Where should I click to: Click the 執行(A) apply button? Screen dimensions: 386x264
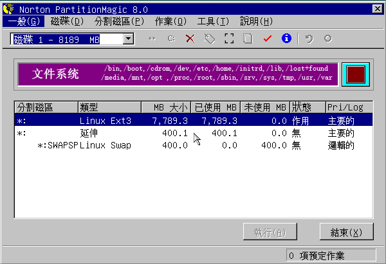270,231
